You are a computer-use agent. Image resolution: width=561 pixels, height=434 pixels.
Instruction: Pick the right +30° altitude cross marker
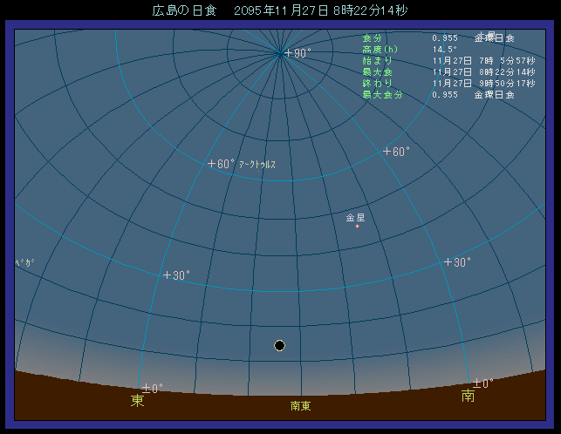(448, 262)
